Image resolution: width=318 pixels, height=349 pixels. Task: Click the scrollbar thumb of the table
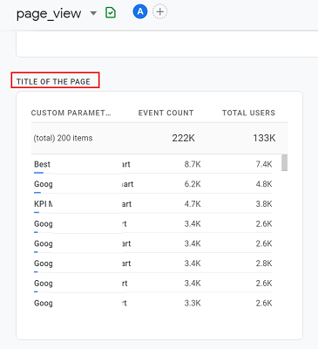285,162
